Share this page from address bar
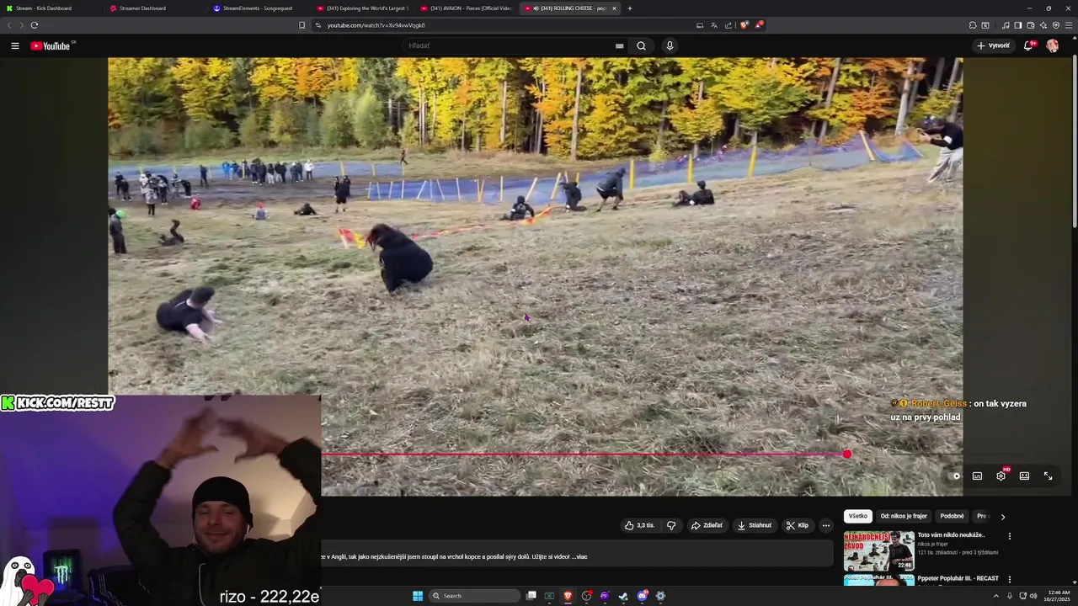Screen dimensions: 1078x606 point(728,25)
